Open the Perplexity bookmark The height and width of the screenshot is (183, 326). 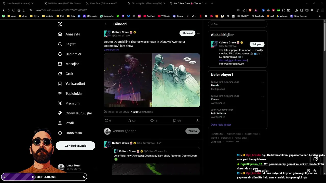(258, 16)
